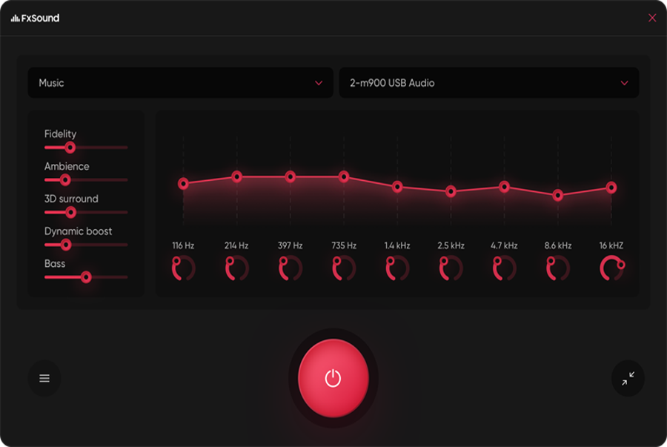Click the Fidelity slider handle
This screenshot has width=667, height=447.
[x=70, y=148]
